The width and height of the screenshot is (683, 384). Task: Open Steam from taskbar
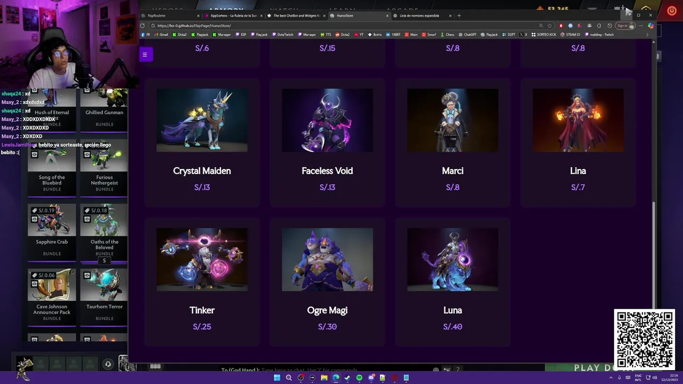[347, 378]
